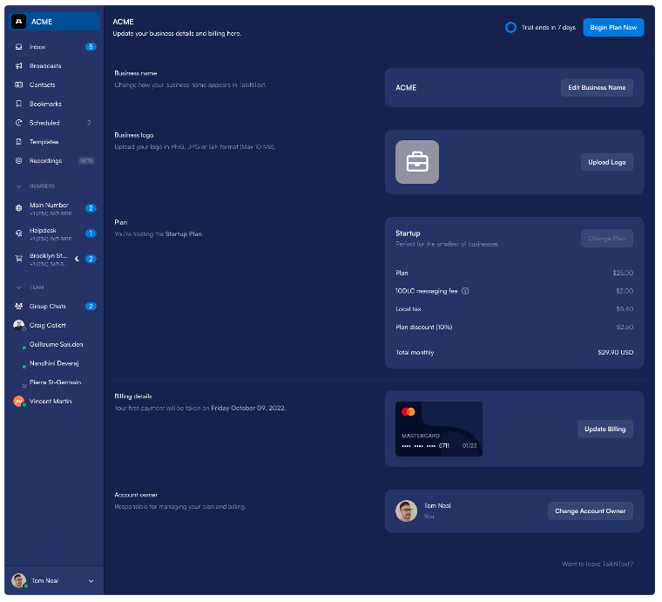Click the 'Startup' plan title

(x=408, y=233)
